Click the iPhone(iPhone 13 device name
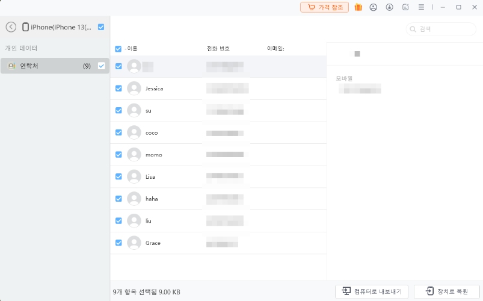The height and width of the screenshot is (301, 483). pos(61,27)
